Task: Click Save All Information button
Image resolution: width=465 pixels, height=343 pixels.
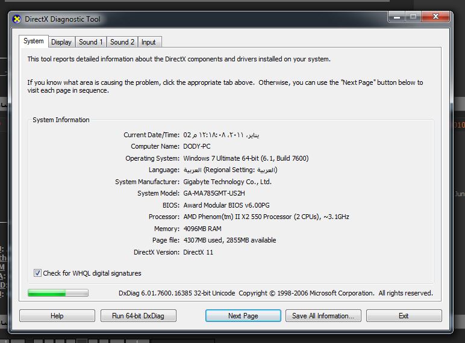Action: (323, 316)
